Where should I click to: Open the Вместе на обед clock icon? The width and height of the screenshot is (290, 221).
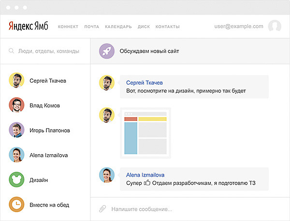[16, 205]
